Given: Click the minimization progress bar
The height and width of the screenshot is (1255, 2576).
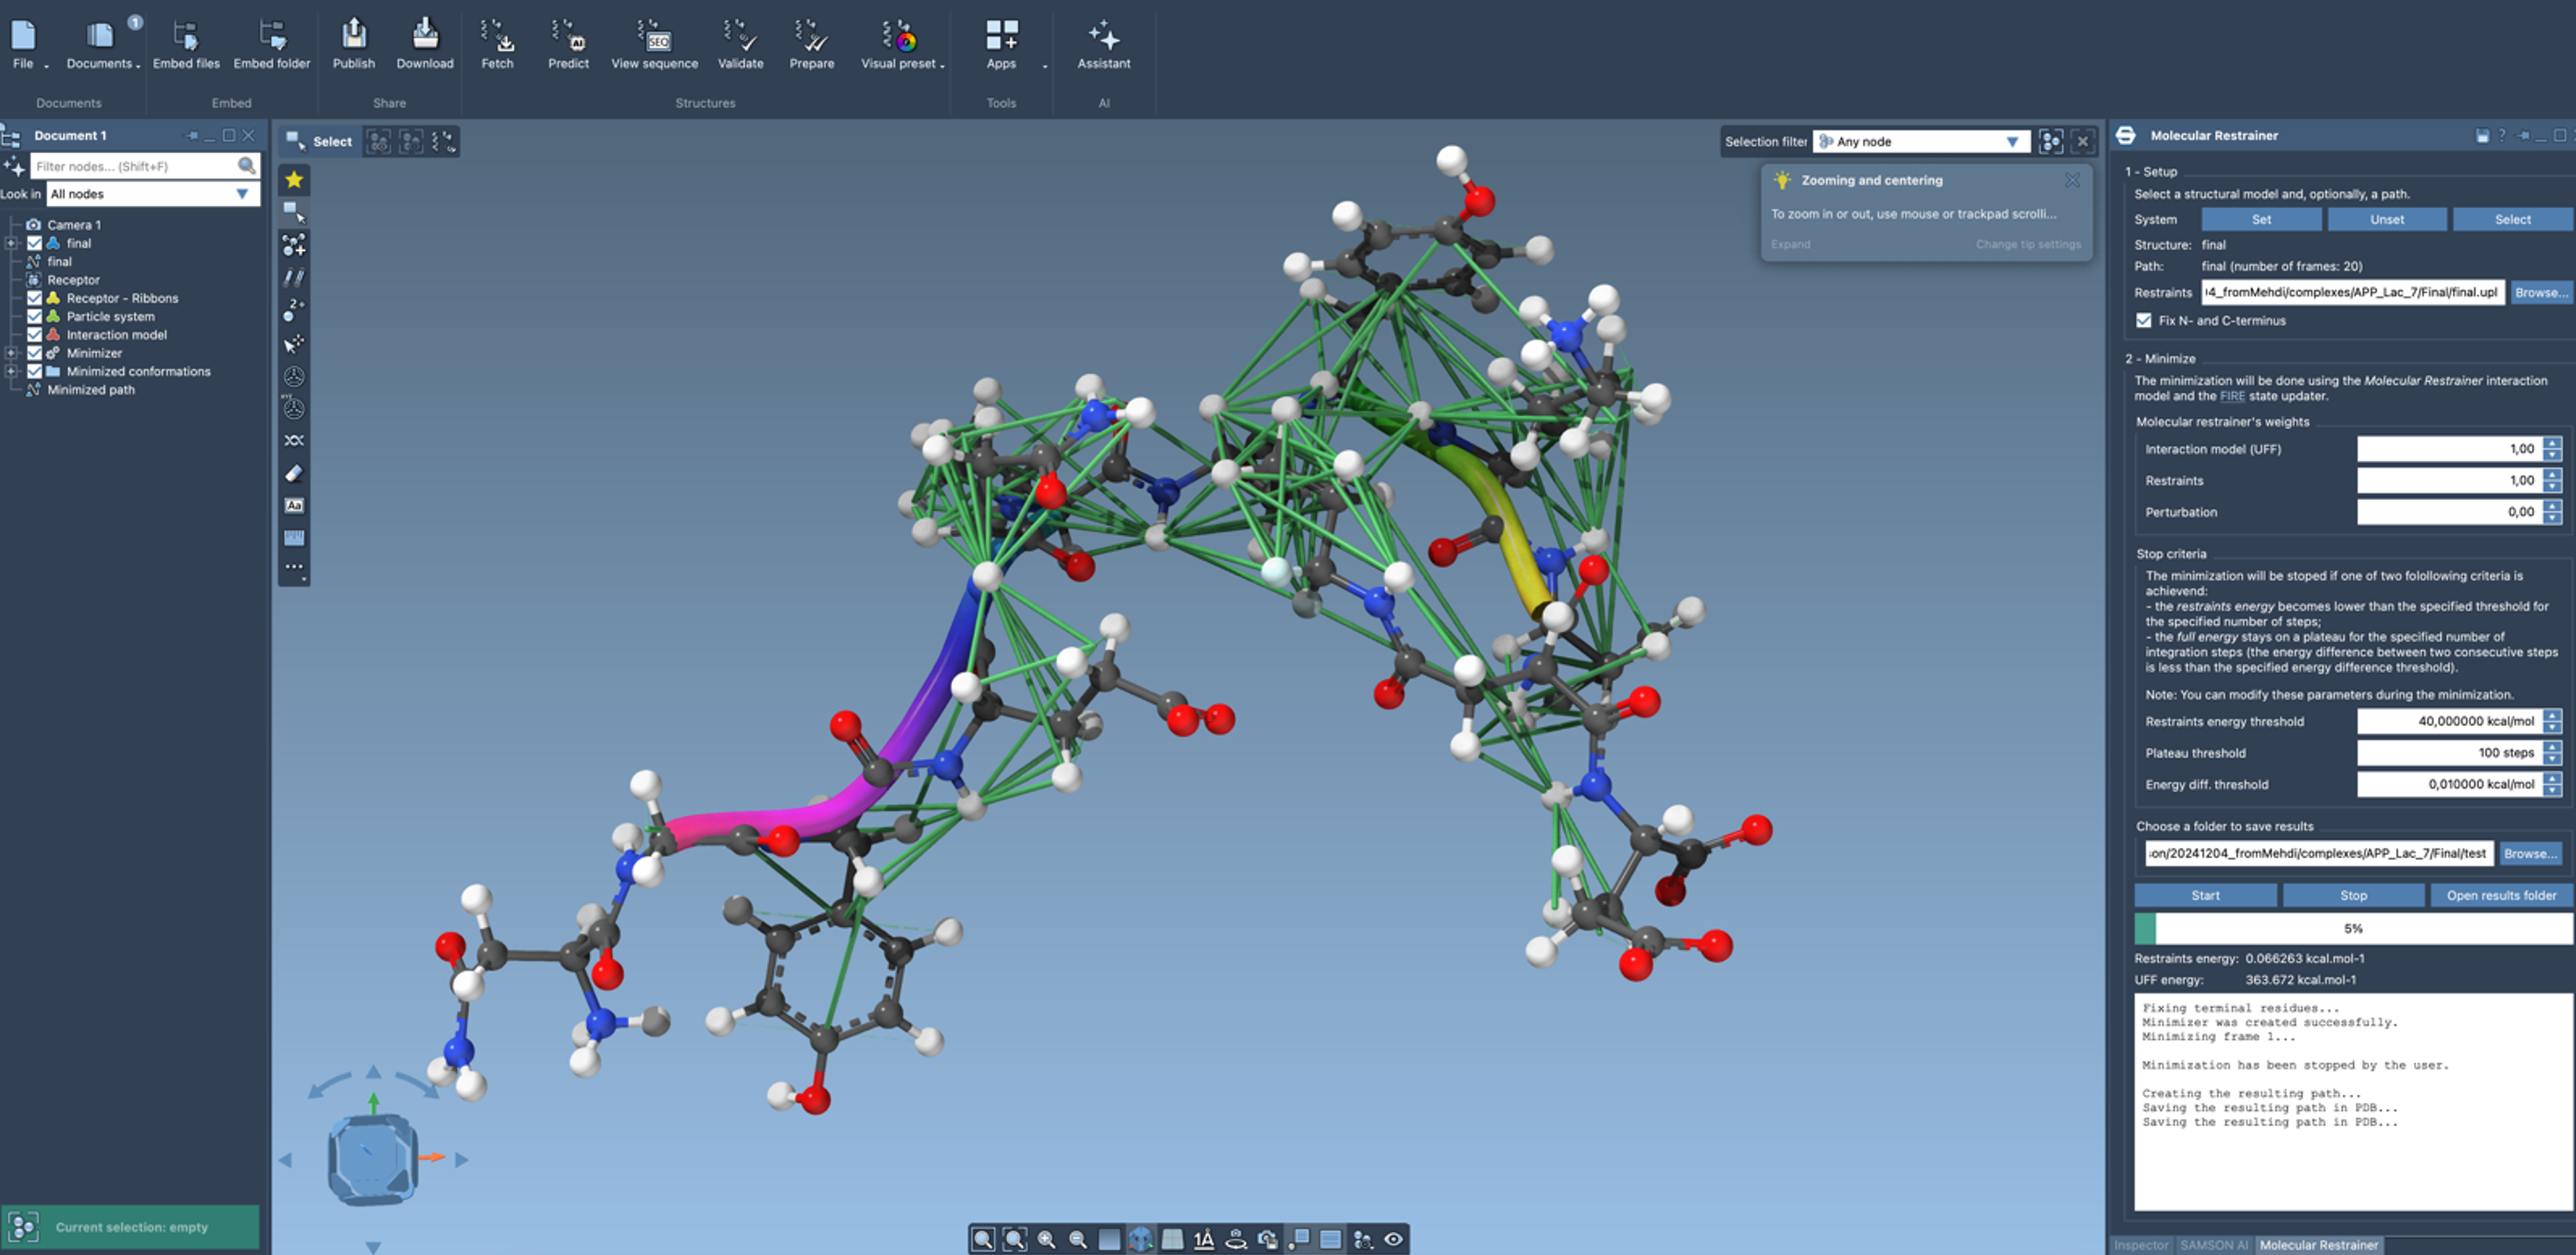Looking at the screenshot, I should [2352, 928].
